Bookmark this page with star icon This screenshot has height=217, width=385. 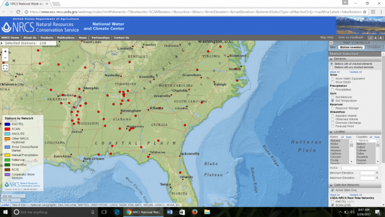click(x=365, y=12)
